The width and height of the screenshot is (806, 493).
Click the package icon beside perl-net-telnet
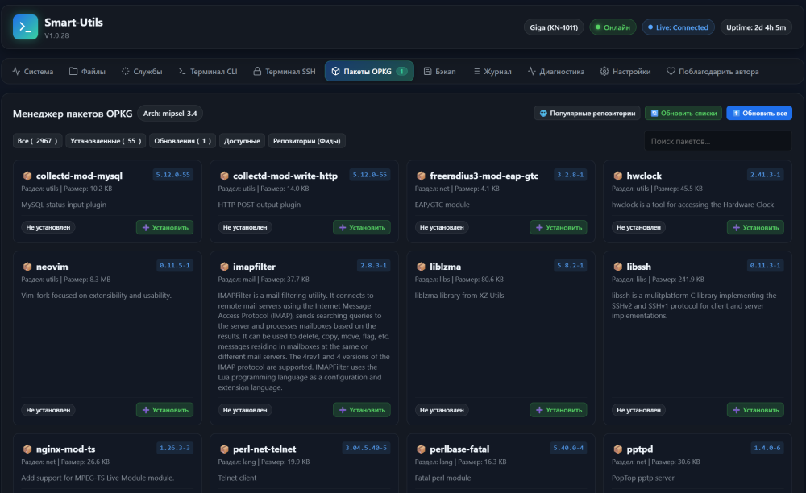[224, 449]
